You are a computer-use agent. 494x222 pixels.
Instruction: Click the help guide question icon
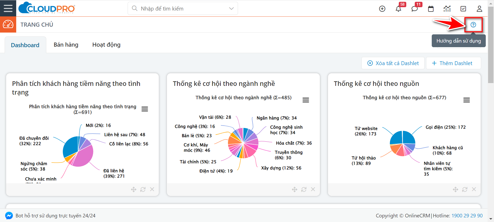[x=473, y=25]
